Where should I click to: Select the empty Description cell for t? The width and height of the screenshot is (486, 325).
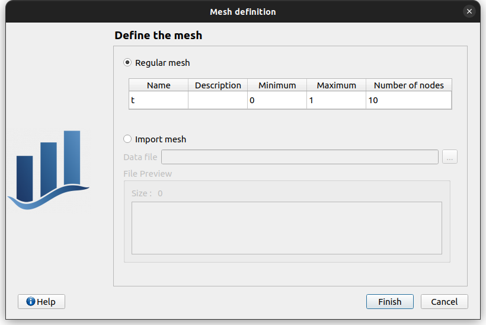218,100
